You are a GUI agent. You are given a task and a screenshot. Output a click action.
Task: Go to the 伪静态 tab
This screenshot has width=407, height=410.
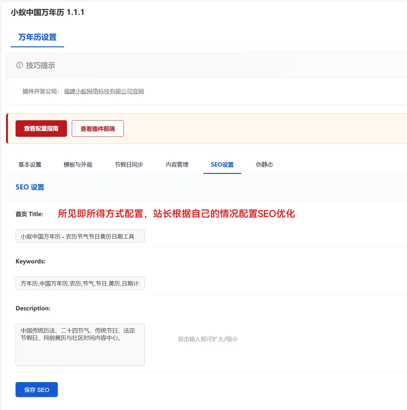(264, 165)
